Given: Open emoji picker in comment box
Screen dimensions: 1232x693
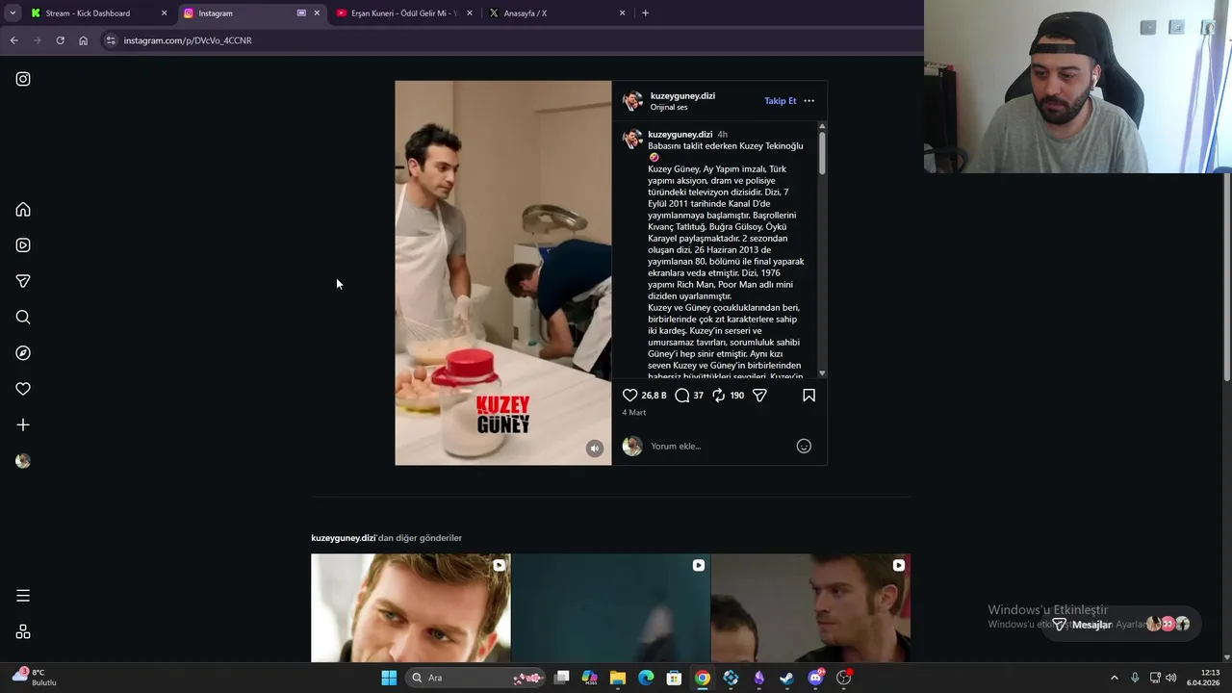Looking at the screenshot, I should coord(804,446).
